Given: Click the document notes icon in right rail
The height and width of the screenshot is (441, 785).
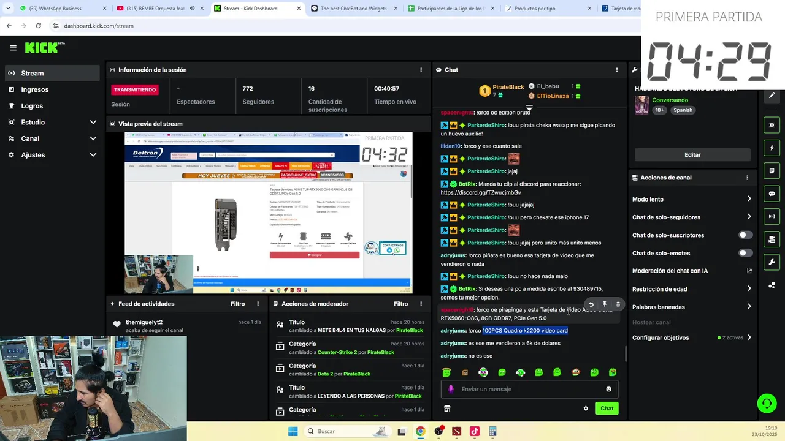Looking at the screenshot, I should 772,170.
